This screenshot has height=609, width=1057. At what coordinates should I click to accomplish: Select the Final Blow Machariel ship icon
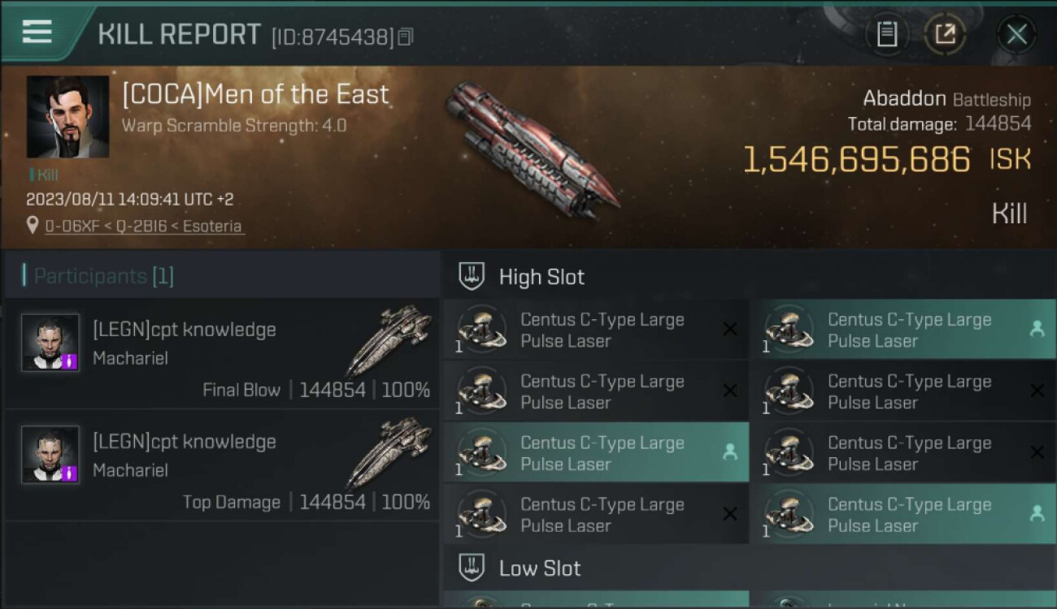click(x=389, y=339)
